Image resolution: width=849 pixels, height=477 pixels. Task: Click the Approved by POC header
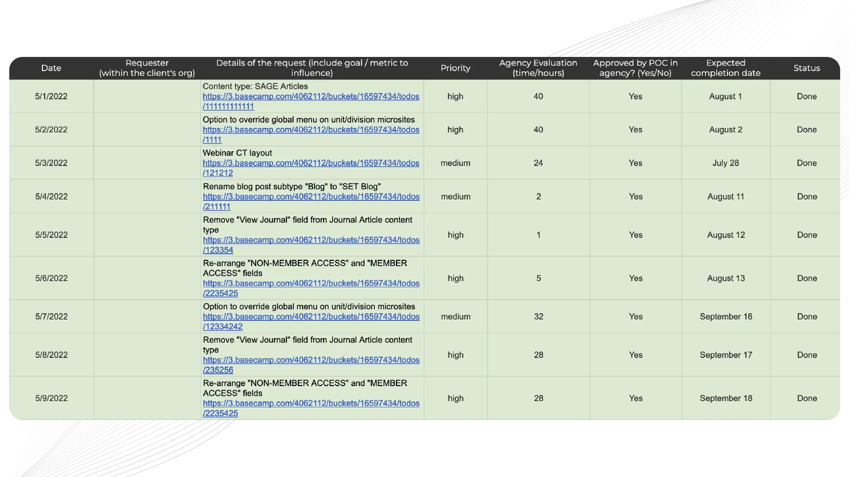(635, 68)
